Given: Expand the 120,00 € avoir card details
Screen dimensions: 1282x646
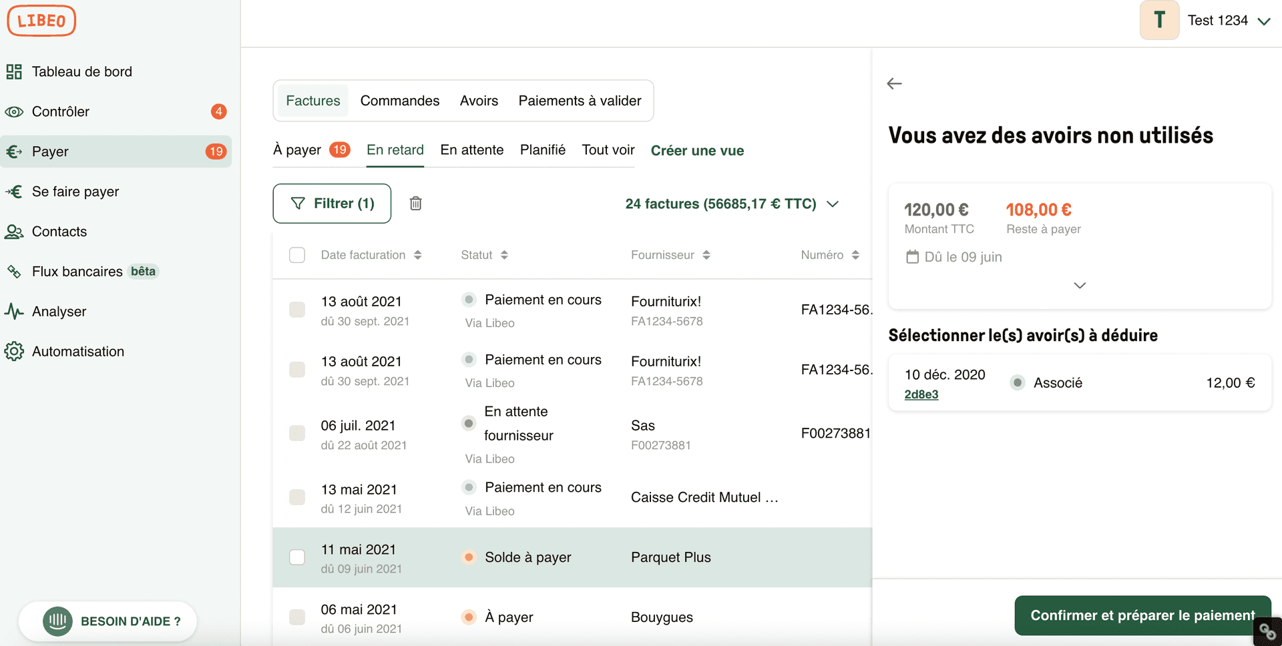Looking at the screenshot, I should 1079,285.
